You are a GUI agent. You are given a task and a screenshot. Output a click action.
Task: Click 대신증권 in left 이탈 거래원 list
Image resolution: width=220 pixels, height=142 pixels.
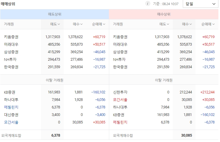tap(11, 115)
